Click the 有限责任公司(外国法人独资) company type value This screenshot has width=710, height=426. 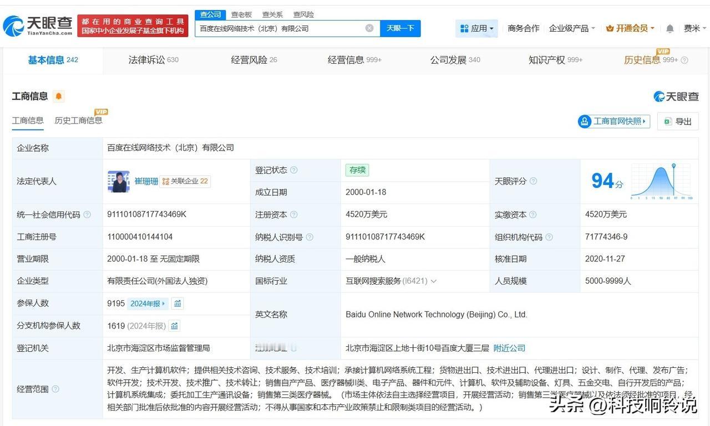[x=158, y=281]
